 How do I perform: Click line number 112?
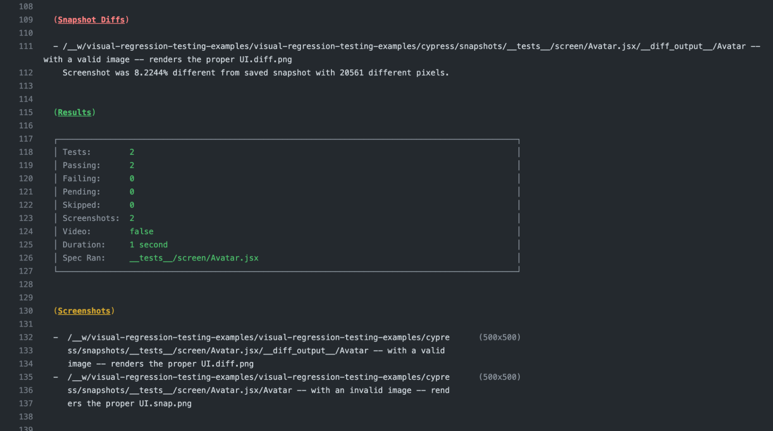pyautogui.click(x=26, y=72)
